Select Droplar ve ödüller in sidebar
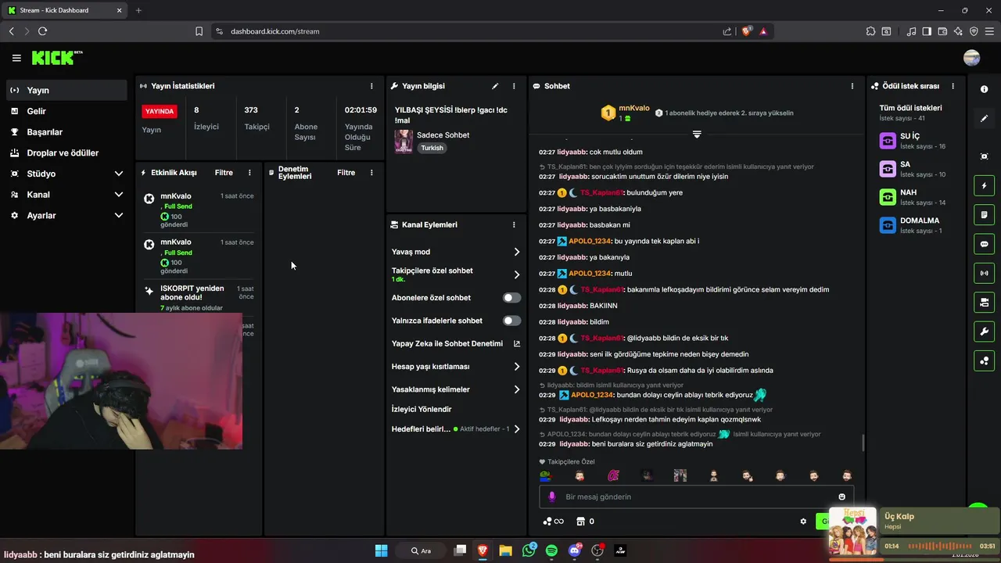Viewport: 1001px width, 563px height. [x=66, y=152]
